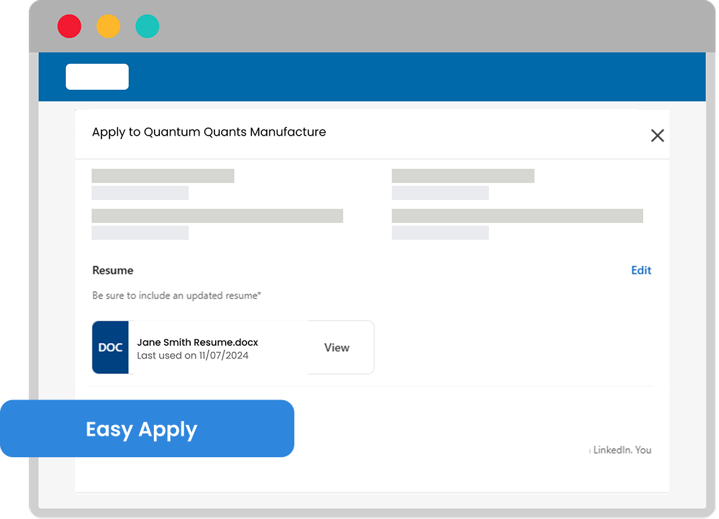This screenshot has width=719, height=519.
Task: Open the Edit link in the Resume section
Action: [x=640, y=270]
